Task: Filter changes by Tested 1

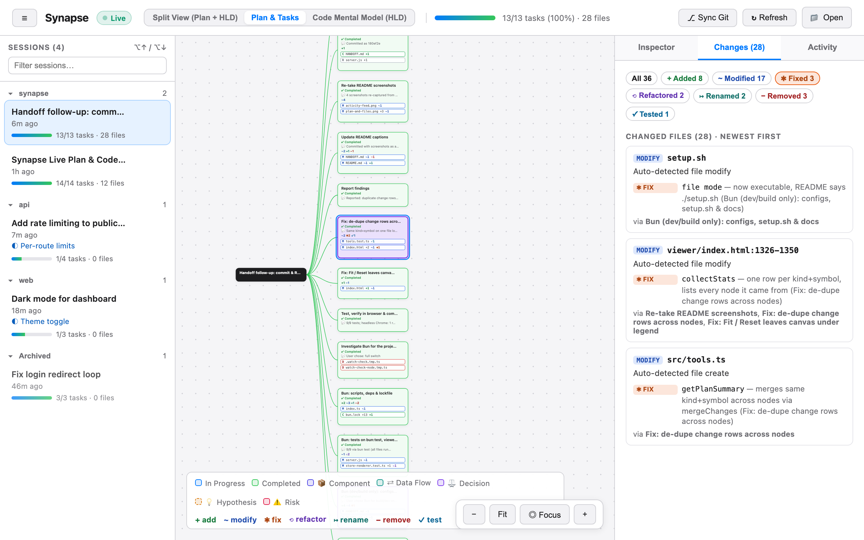Action: [x=650, y=114]
